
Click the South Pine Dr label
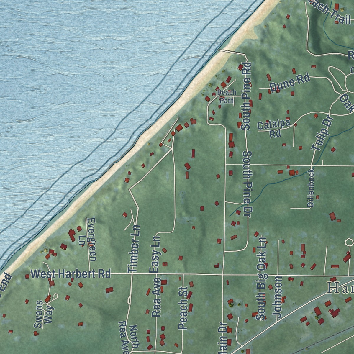(x=247, y=184)
